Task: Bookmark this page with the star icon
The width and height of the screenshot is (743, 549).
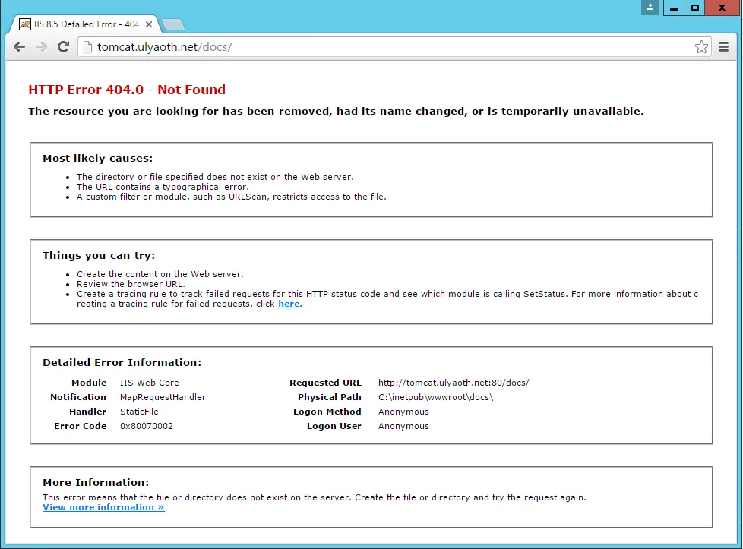Action: click(700, 47)
